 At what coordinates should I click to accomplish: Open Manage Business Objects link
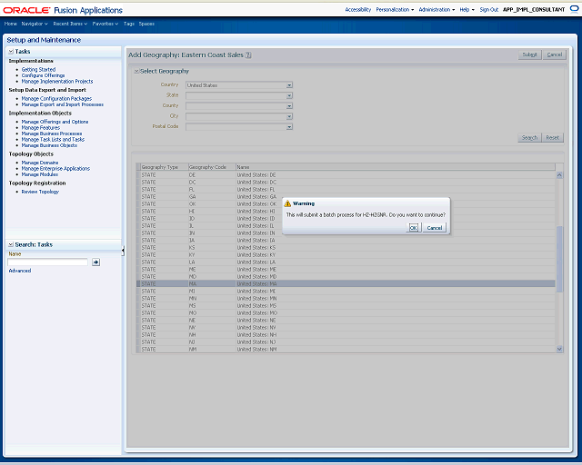49,145
